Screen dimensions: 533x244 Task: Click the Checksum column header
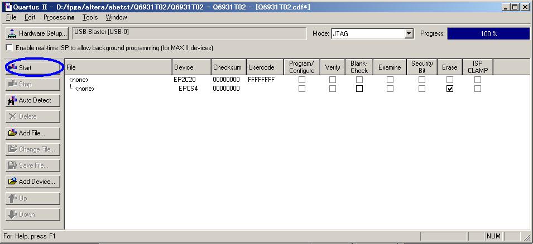point(228,67)
